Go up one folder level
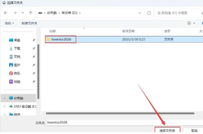The height and width of the screenshot is (134, 203). [30, 13]
